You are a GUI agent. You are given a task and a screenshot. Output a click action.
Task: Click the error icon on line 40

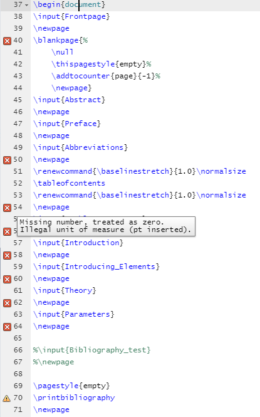[x=7, y=41]
